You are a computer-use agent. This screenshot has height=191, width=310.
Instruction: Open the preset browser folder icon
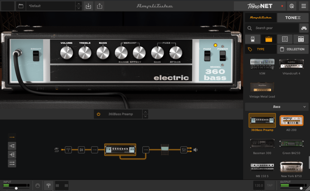[21, 6]
